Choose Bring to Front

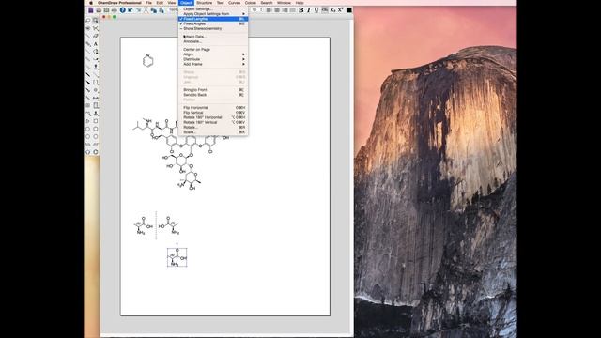coord(213,90)
